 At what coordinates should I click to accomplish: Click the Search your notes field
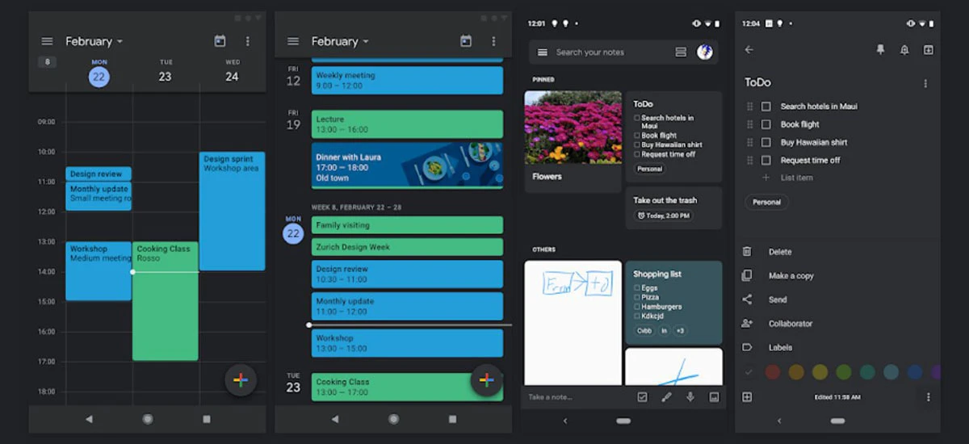point(590,52)
